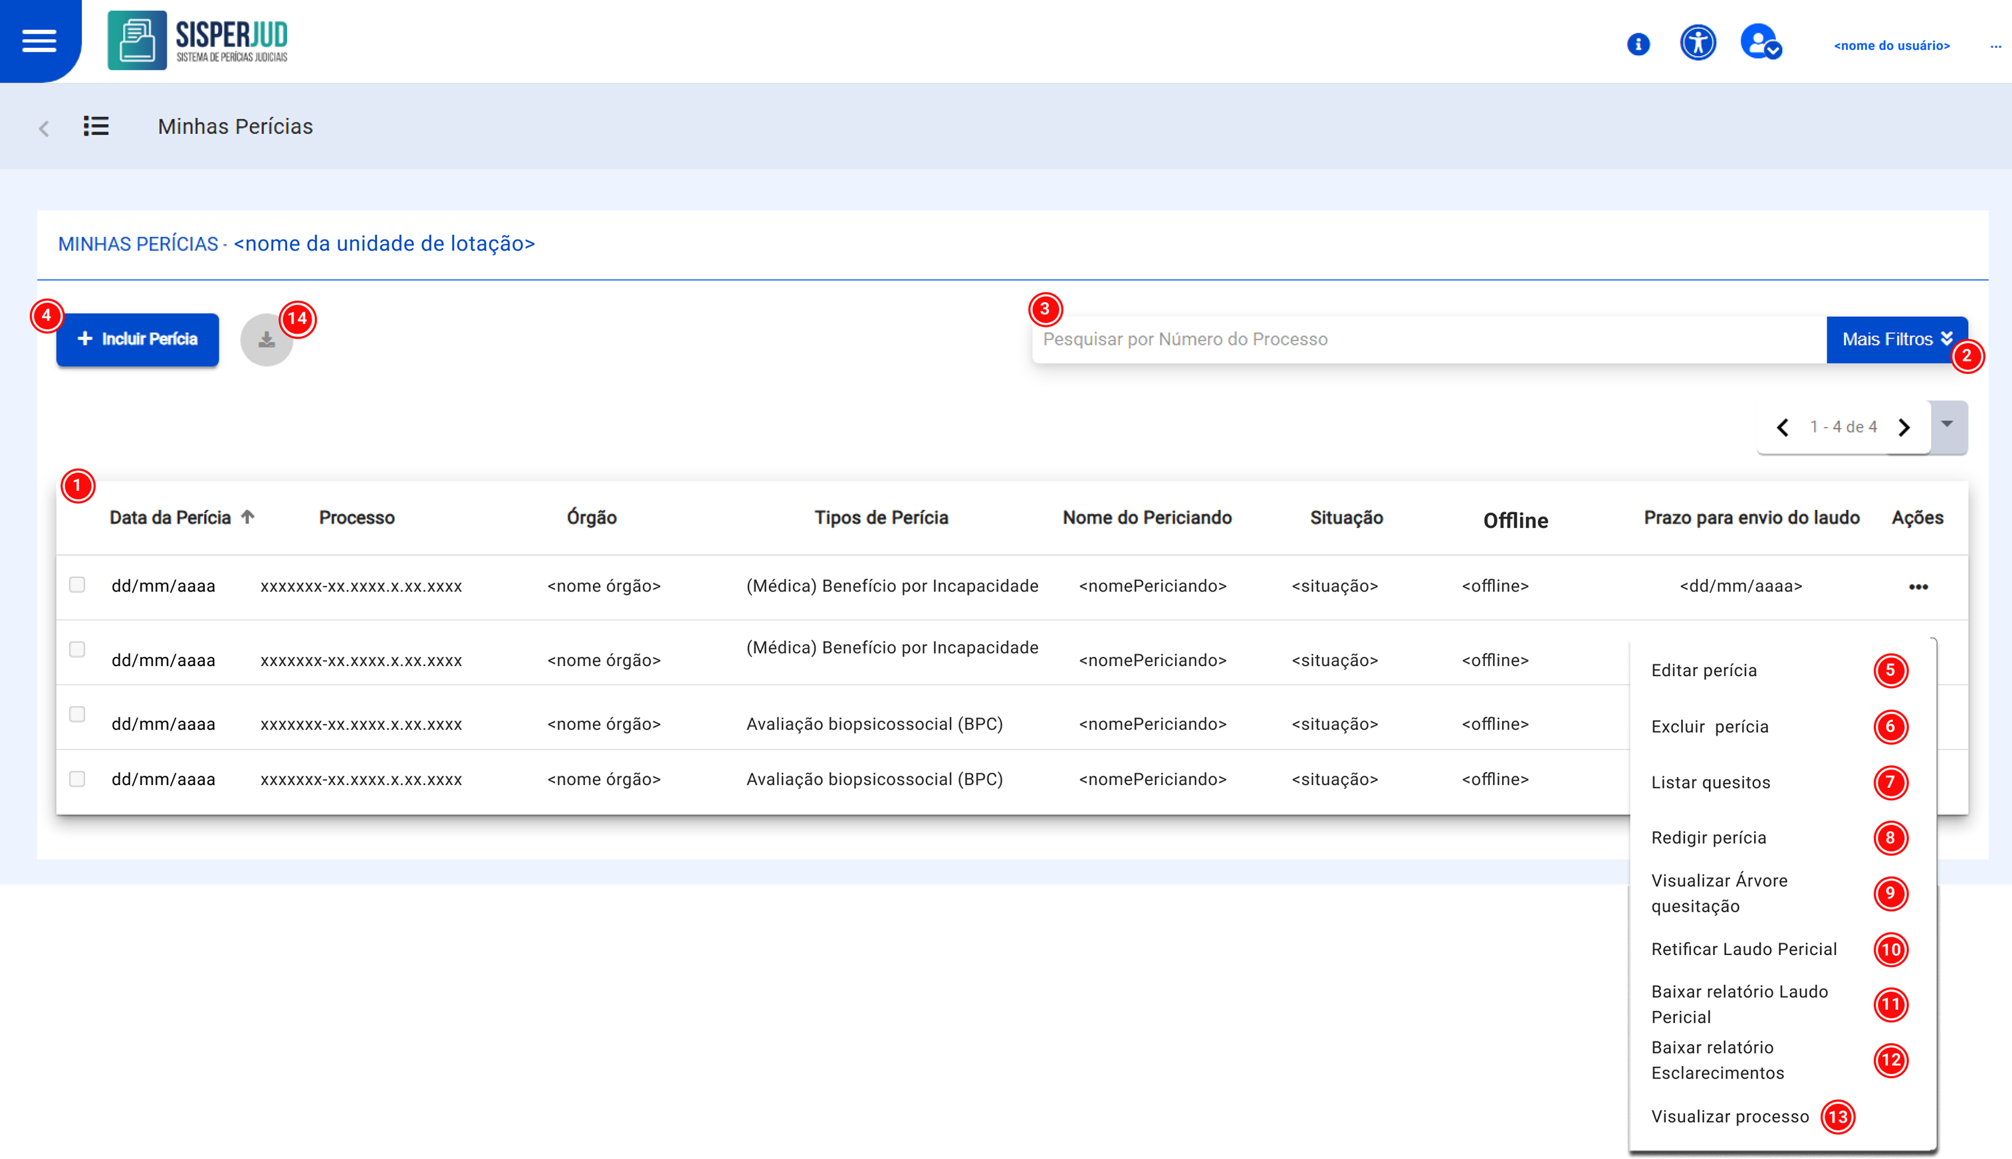Go back with the left chevron icon
This screenshot has width=2012, height=1159.
pyautogui.click(x=45, y=128)
